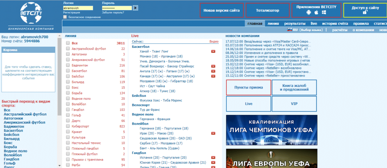Play video for Ангола (17) - Латвия (17)
This screenshot has height=168, width=387.
click(x=213, y=71)
